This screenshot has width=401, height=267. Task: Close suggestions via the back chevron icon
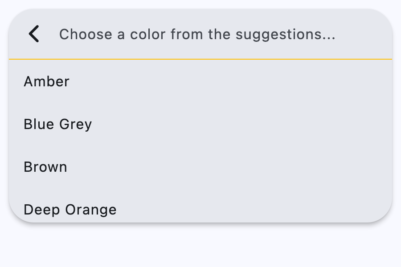pos(34,34)
